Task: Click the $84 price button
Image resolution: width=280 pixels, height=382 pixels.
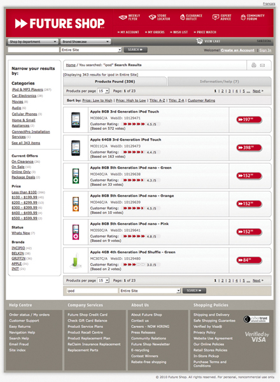Action: tap(249, 260)
